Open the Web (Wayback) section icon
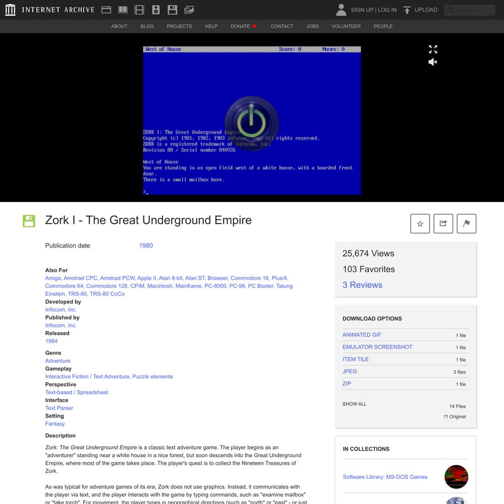Image resolution: width=504 pixels, height=504 pixels. pyautogui.click(x=106, y=10)
